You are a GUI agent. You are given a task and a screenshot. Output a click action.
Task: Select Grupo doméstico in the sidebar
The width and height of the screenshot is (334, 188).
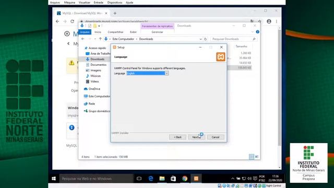[x=99, y=111]
